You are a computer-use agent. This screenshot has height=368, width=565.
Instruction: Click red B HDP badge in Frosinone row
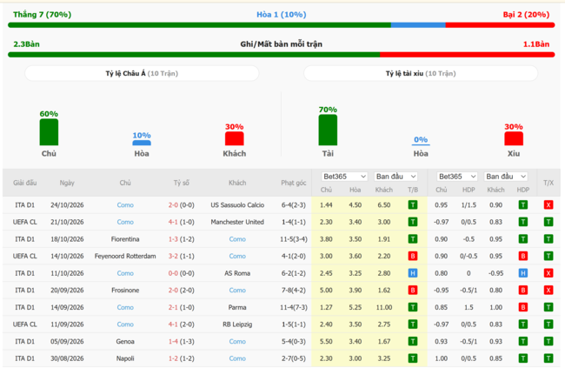pos(522,290)
